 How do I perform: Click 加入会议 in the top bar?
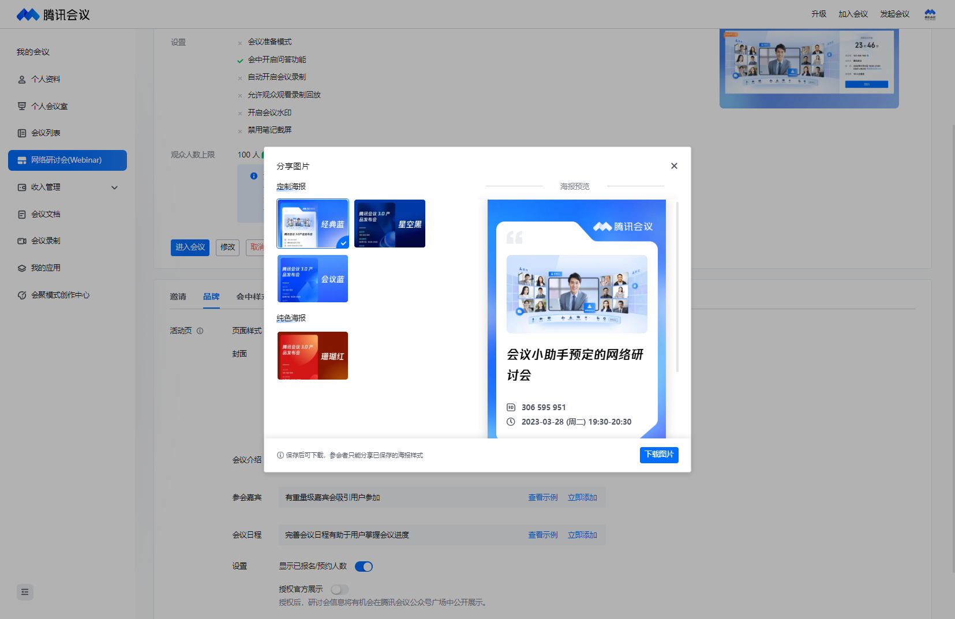click(x=853, y=14)
